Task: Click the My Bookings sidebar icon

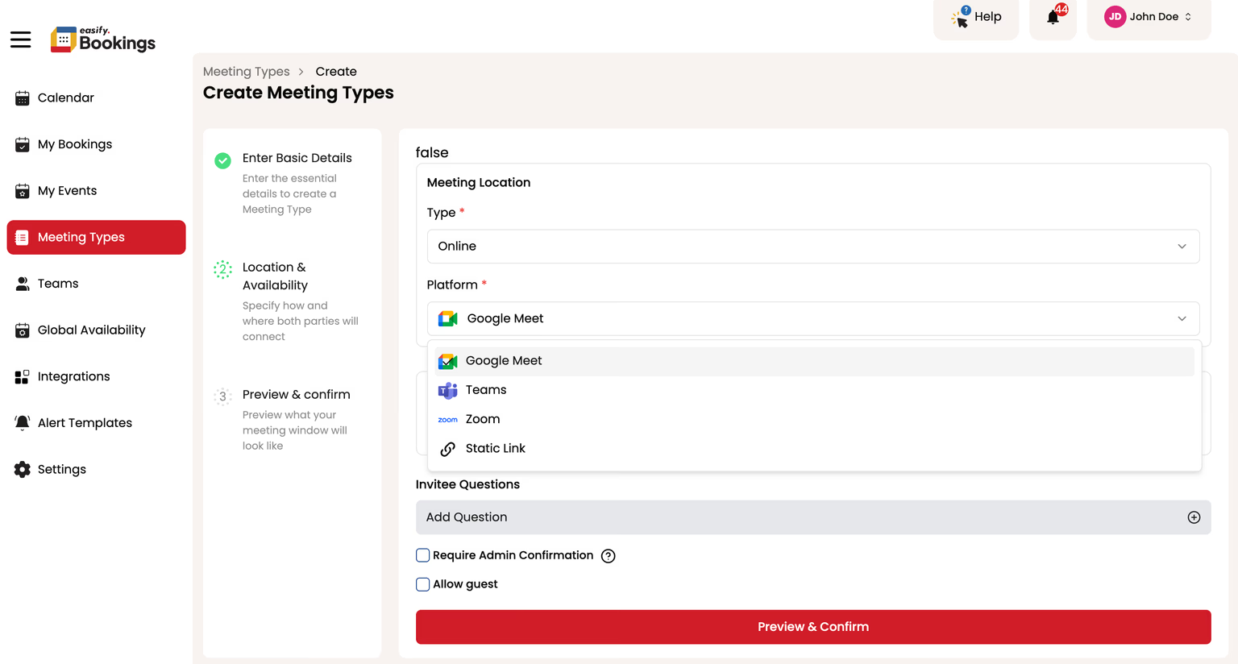Action: point(23,145)
